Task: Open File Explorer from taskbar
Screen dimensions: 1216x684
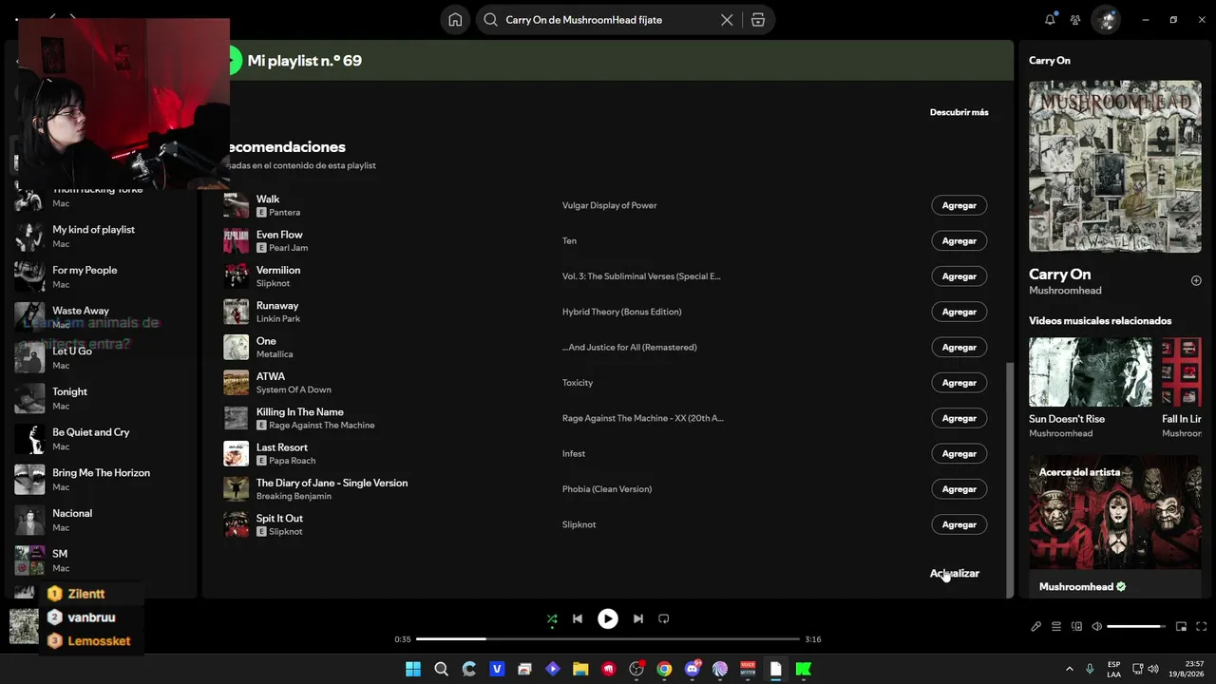Action: 580,669
